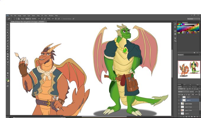Select the Clone Stamp tool
This screenshot has width=201, height=118.
click(8, 46)
